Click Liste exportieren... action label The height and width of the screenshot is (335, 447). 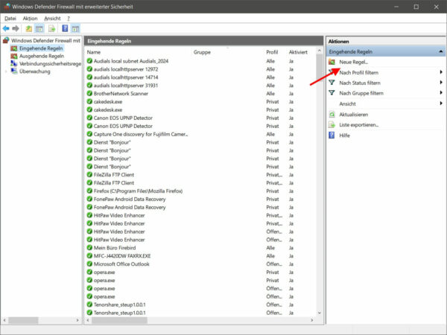(359, 125)
